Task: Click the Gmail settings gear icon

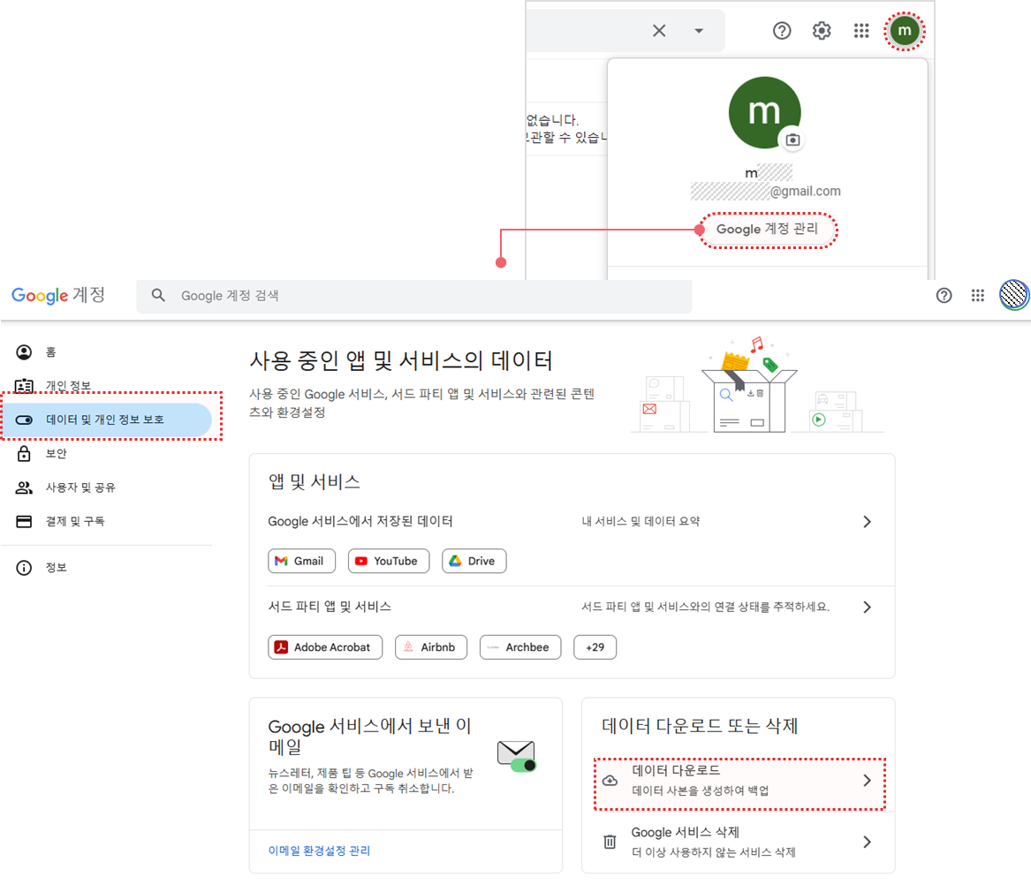Action: [822, 31]
